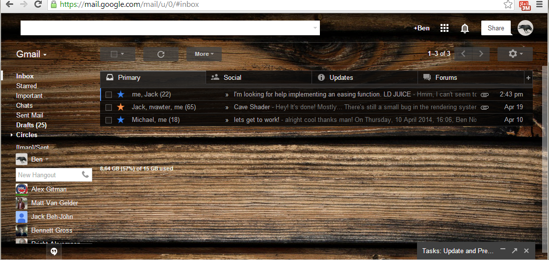Open the Starred label
The height and width of the screenshot is (260, 549).
(26, 86)
